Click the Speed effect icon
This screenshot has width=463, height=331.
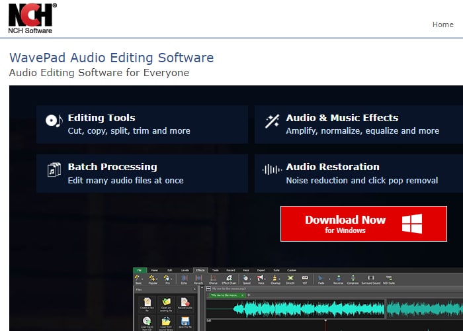click(x=246, y=279)
